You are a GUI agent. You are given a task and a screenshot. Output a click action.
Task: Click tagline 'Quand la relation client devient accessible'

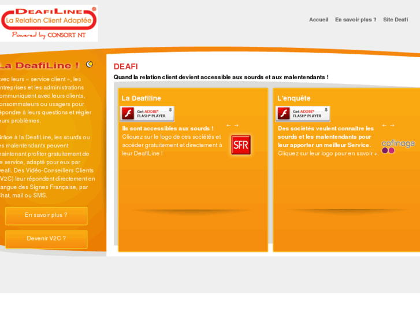point(221,77)
